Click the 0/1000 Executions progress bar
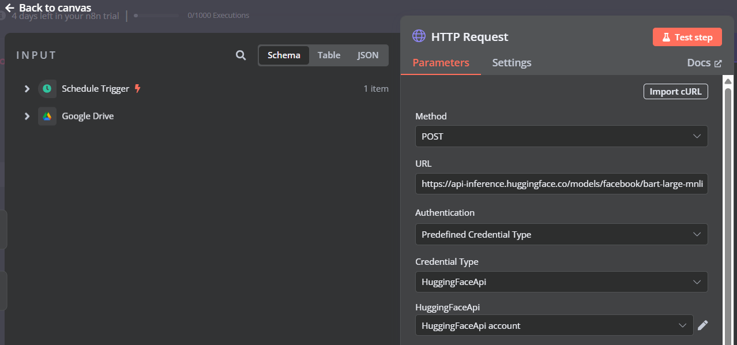This screenshot has width=737, height=345. 156,16
